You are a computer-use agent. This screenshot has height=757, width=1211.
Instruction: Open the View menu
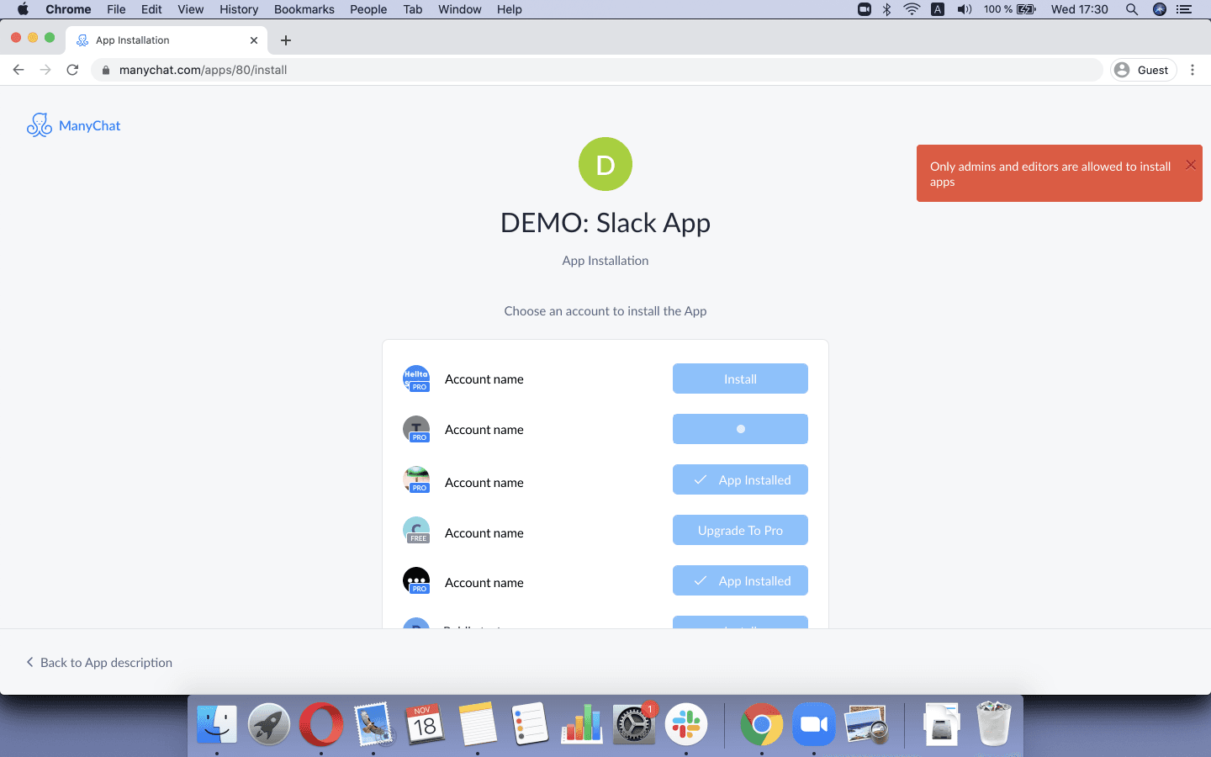[190, 9]
